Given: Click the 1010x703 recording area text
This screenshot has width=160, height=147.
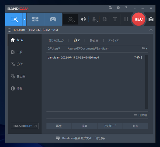Looking at the screenshot, I should pyautogui.click(x=36, y=30).
